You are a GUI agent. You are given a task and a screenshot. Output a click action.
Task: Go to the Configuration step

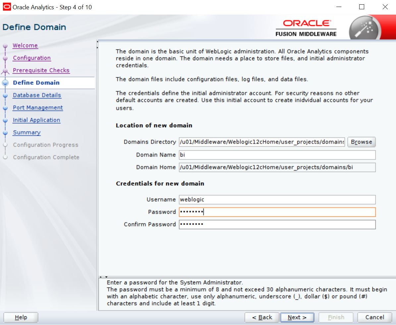coord(32,58)
